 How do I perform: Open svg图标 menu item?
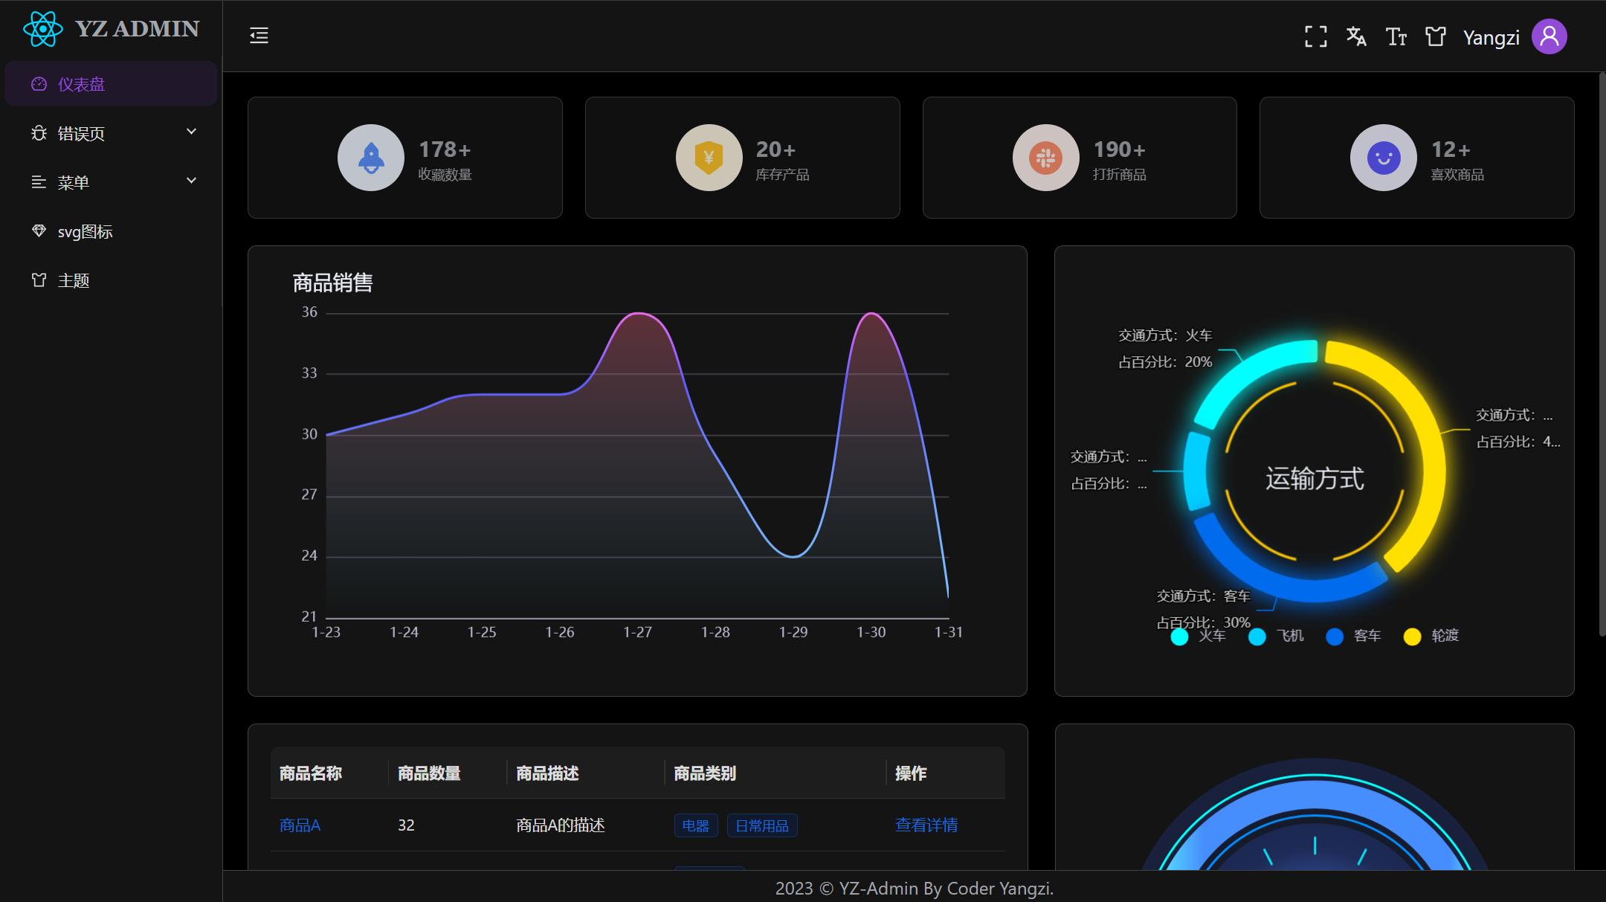pyautogui.click(x=85, y=231)
